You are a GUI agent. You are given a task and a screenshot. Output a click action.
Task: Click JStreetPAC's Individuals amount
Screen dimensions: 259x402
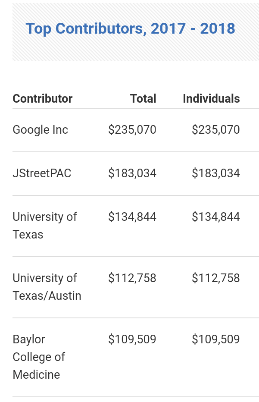coord(215,173)
